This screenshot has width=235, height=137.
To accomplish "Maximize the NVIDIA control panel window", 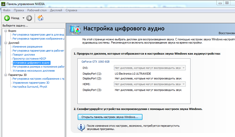I will (227, 3).
